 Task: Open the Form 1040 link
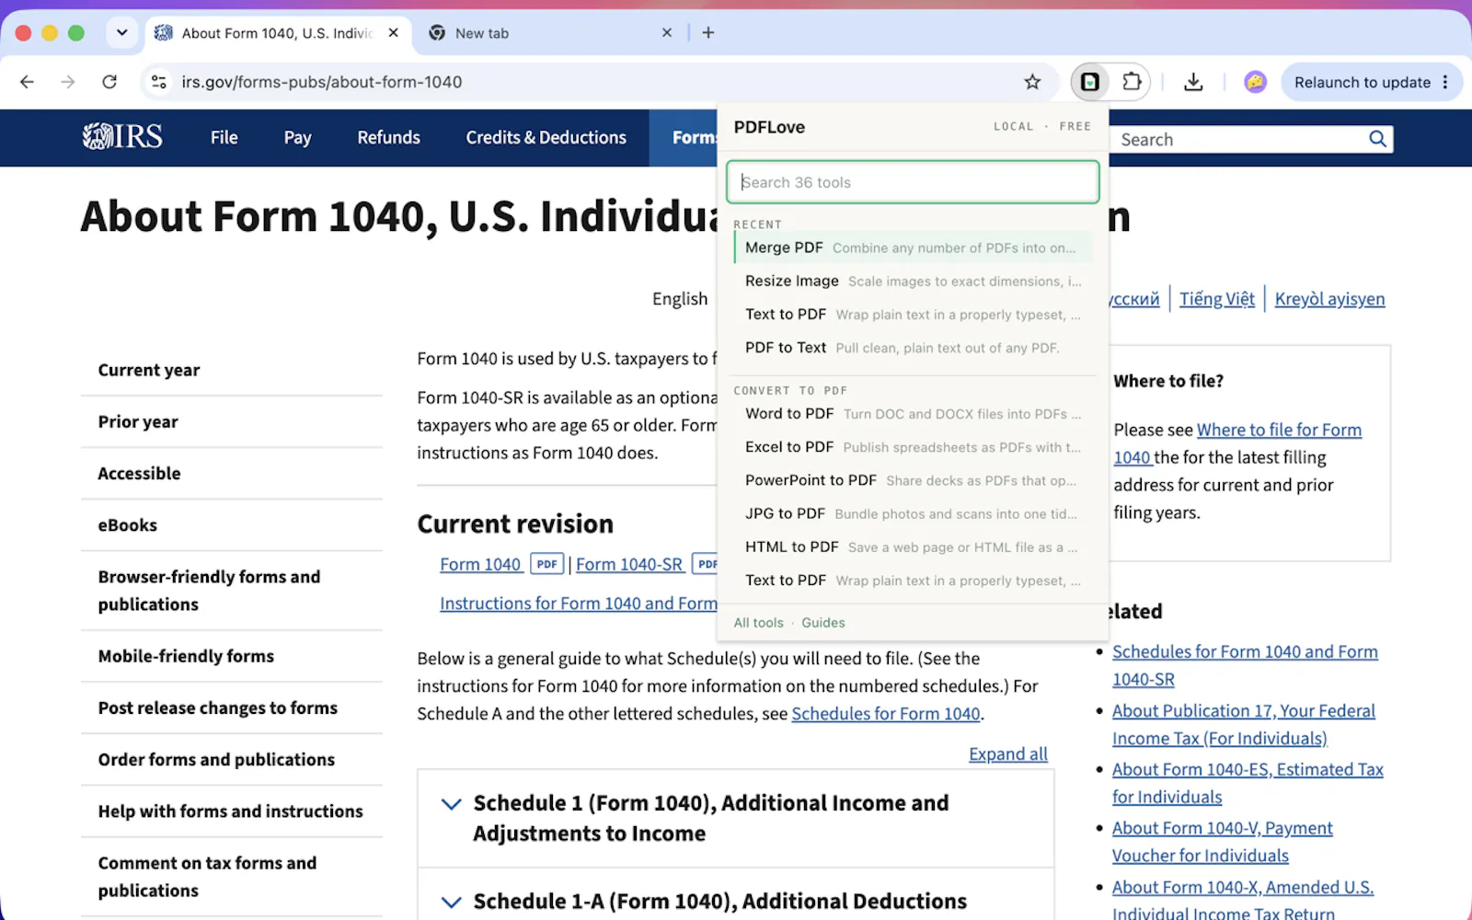[x=481, y=564]
